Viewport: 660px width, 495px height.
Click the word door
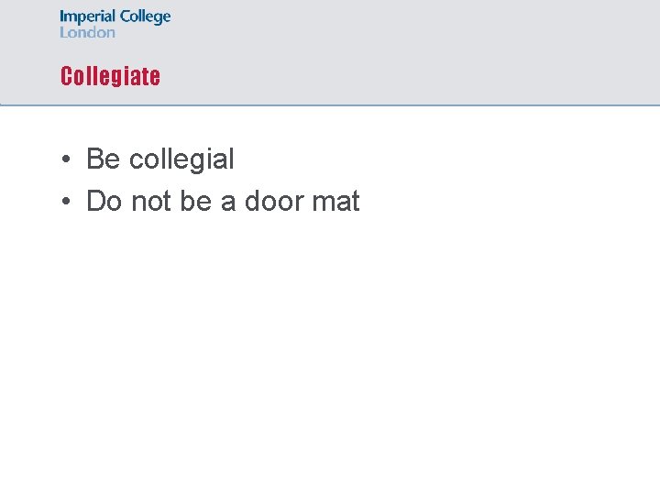[272, 201]
